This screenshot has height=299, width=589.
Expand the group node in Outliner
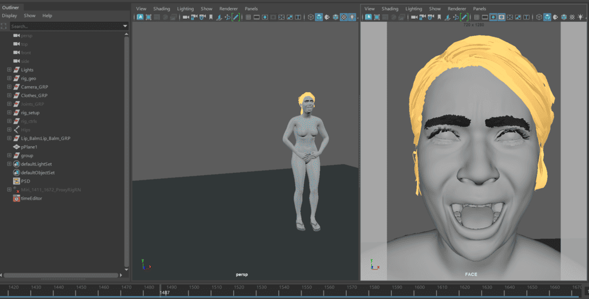9,155
